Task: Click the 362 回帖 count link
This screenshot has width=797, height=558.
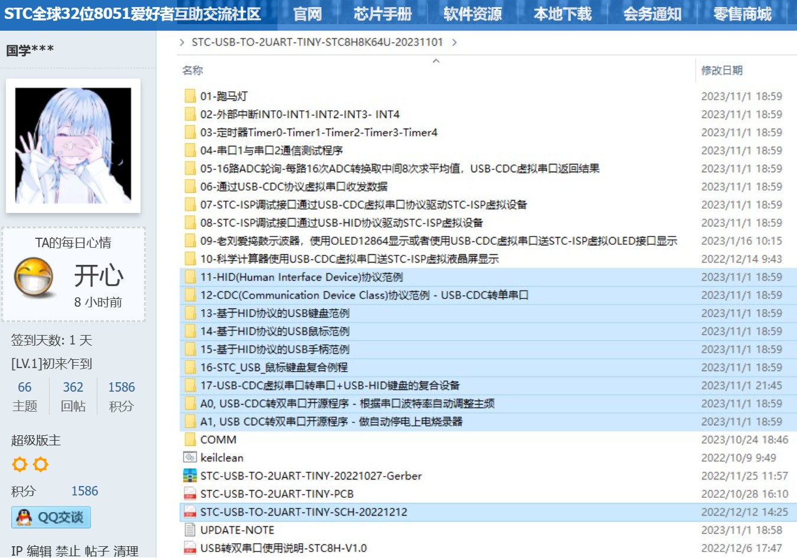Action: point(73,388)
